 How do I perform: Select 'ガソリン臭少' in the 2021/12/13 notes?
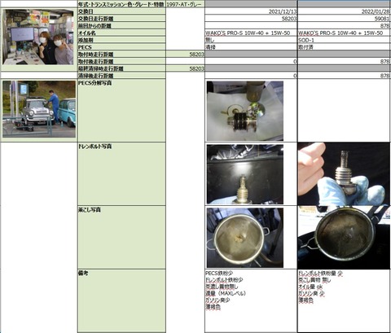coord(217,300)
